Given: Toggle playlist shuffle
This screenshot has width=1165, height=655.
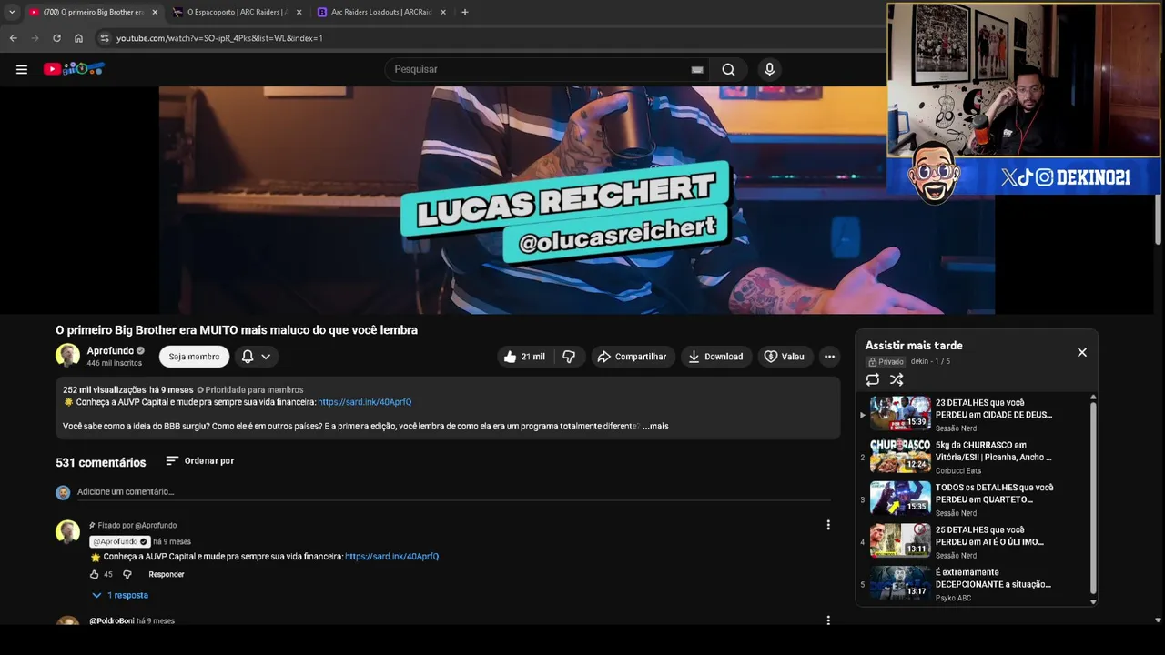Looking at the screenshot, I should (897, 379).
